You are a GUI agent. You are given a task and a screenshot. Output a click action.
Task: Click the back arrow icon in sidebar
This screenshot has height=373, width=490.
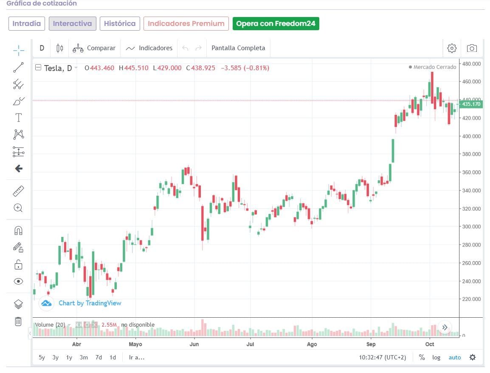click(x=18, y=169)
